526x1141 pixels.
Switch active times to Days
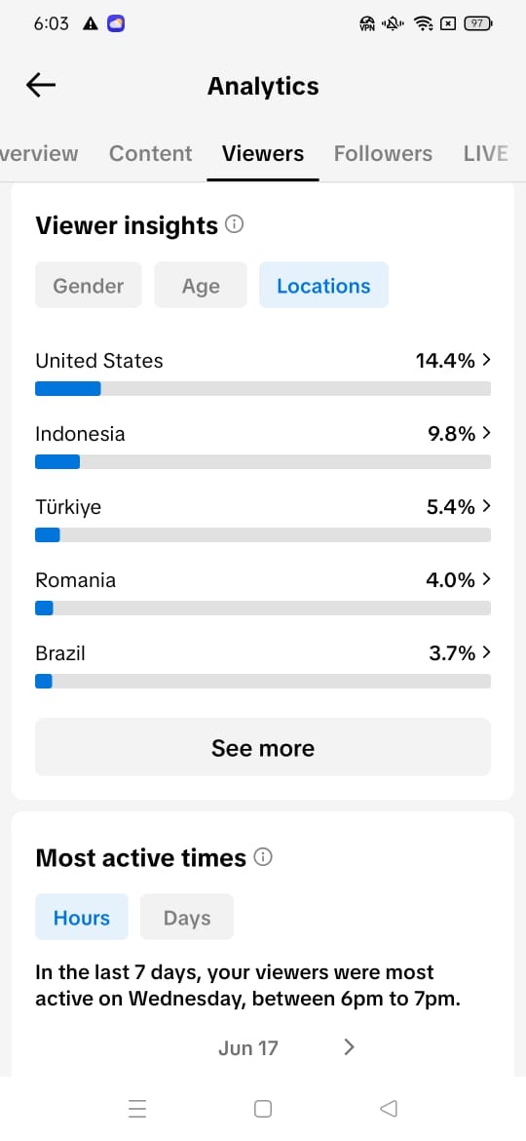click(187, 917)
